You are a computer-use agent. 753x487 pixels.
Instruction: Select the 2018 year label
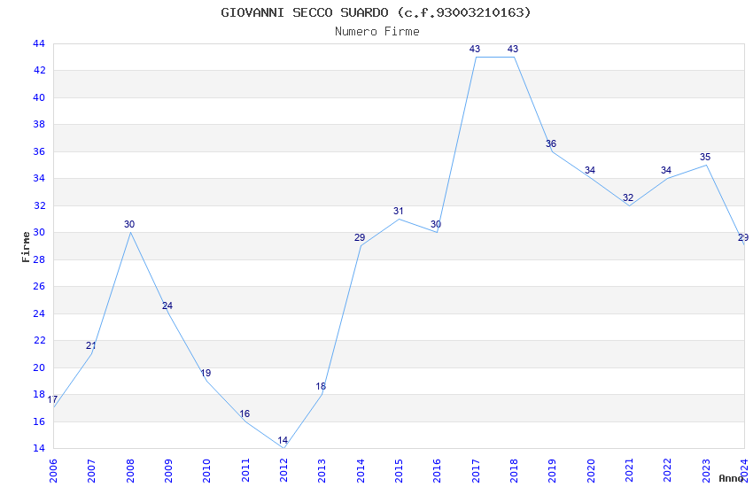pyautogui.click(x=514, y=470)
